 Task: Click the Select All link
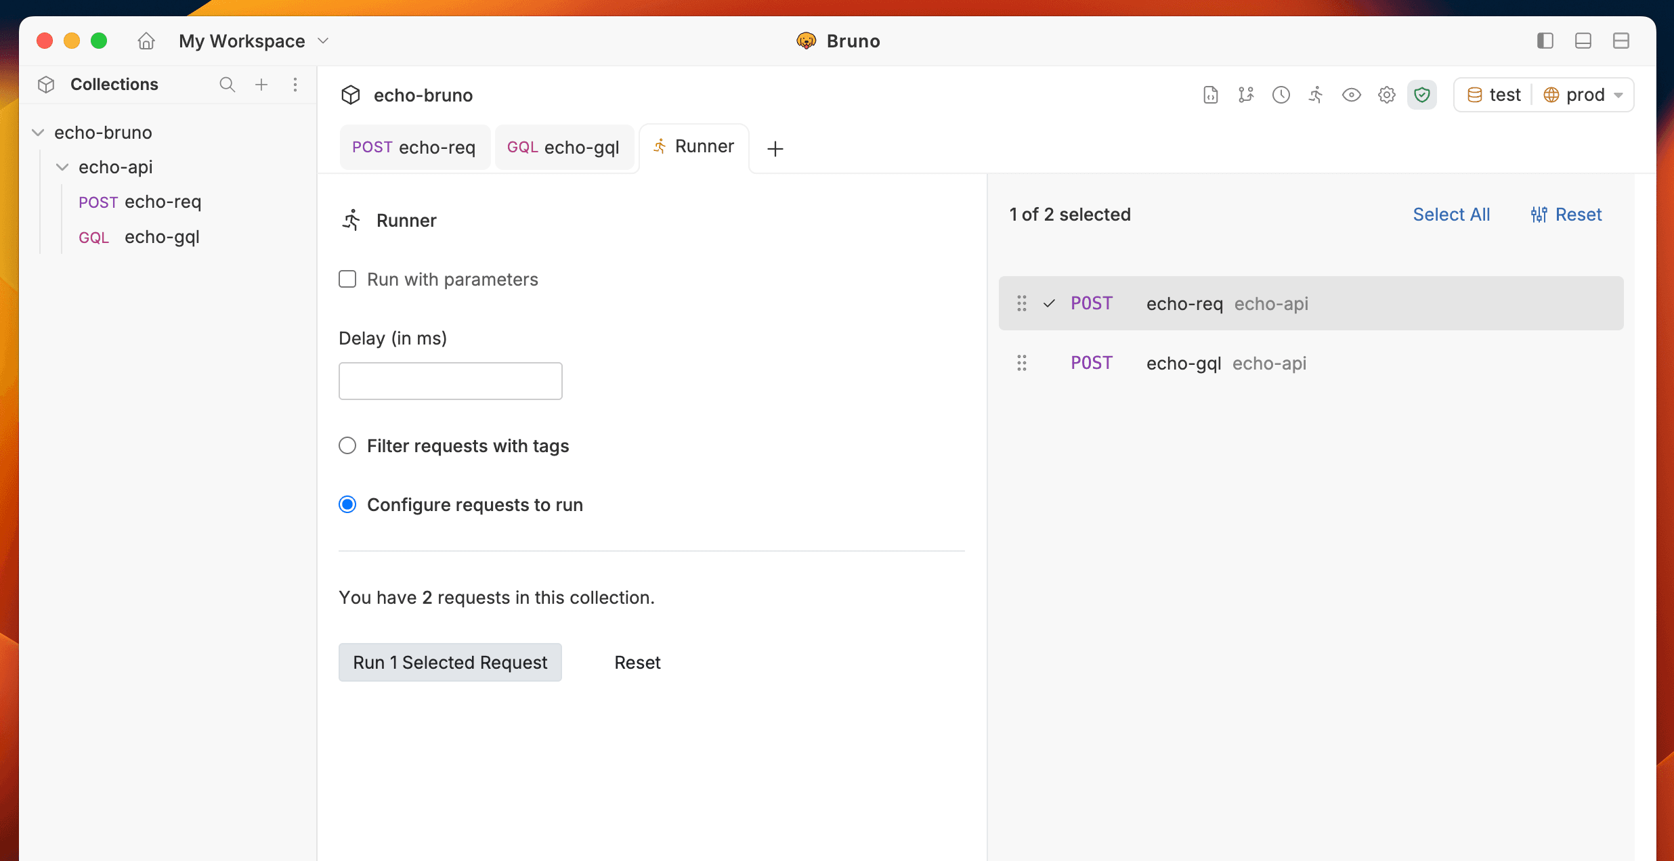coord(1451,215)
